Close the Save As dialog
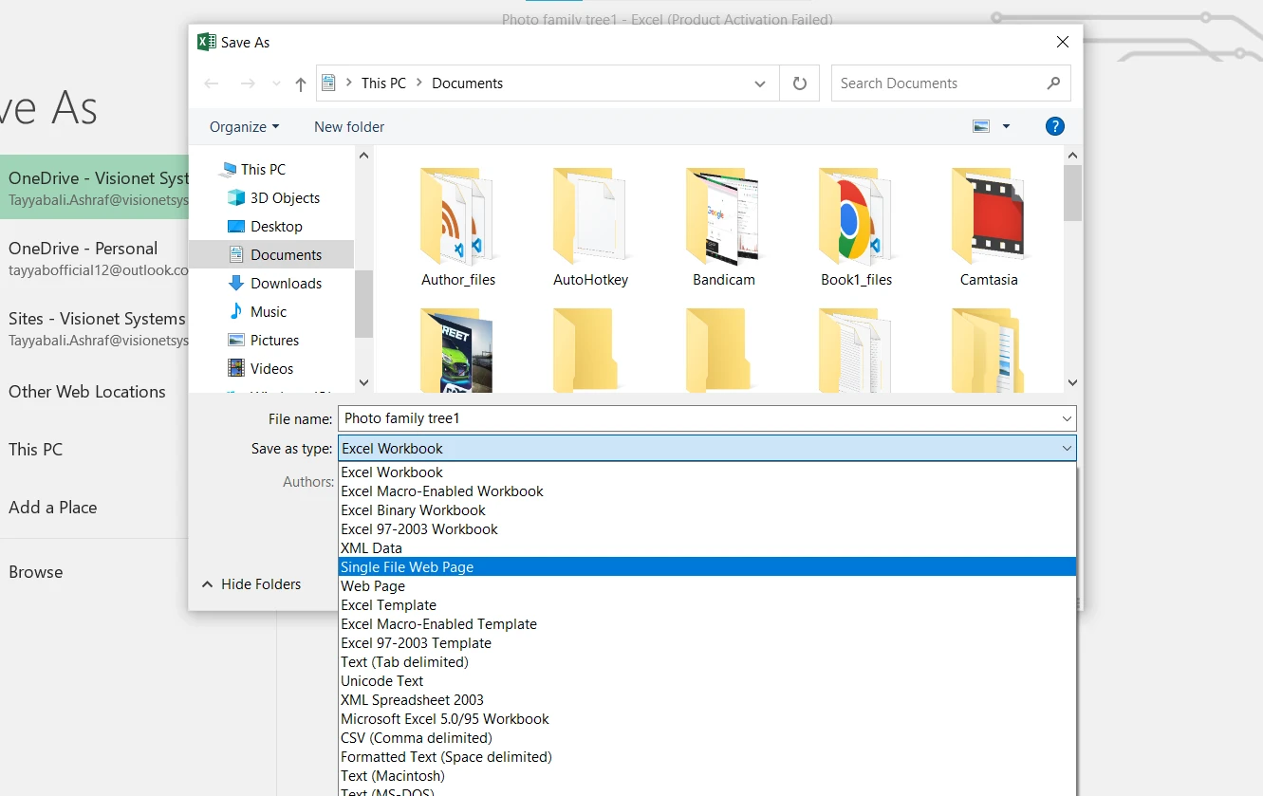This screenshot has width=1263, height=796. (x=1063, y=42)
